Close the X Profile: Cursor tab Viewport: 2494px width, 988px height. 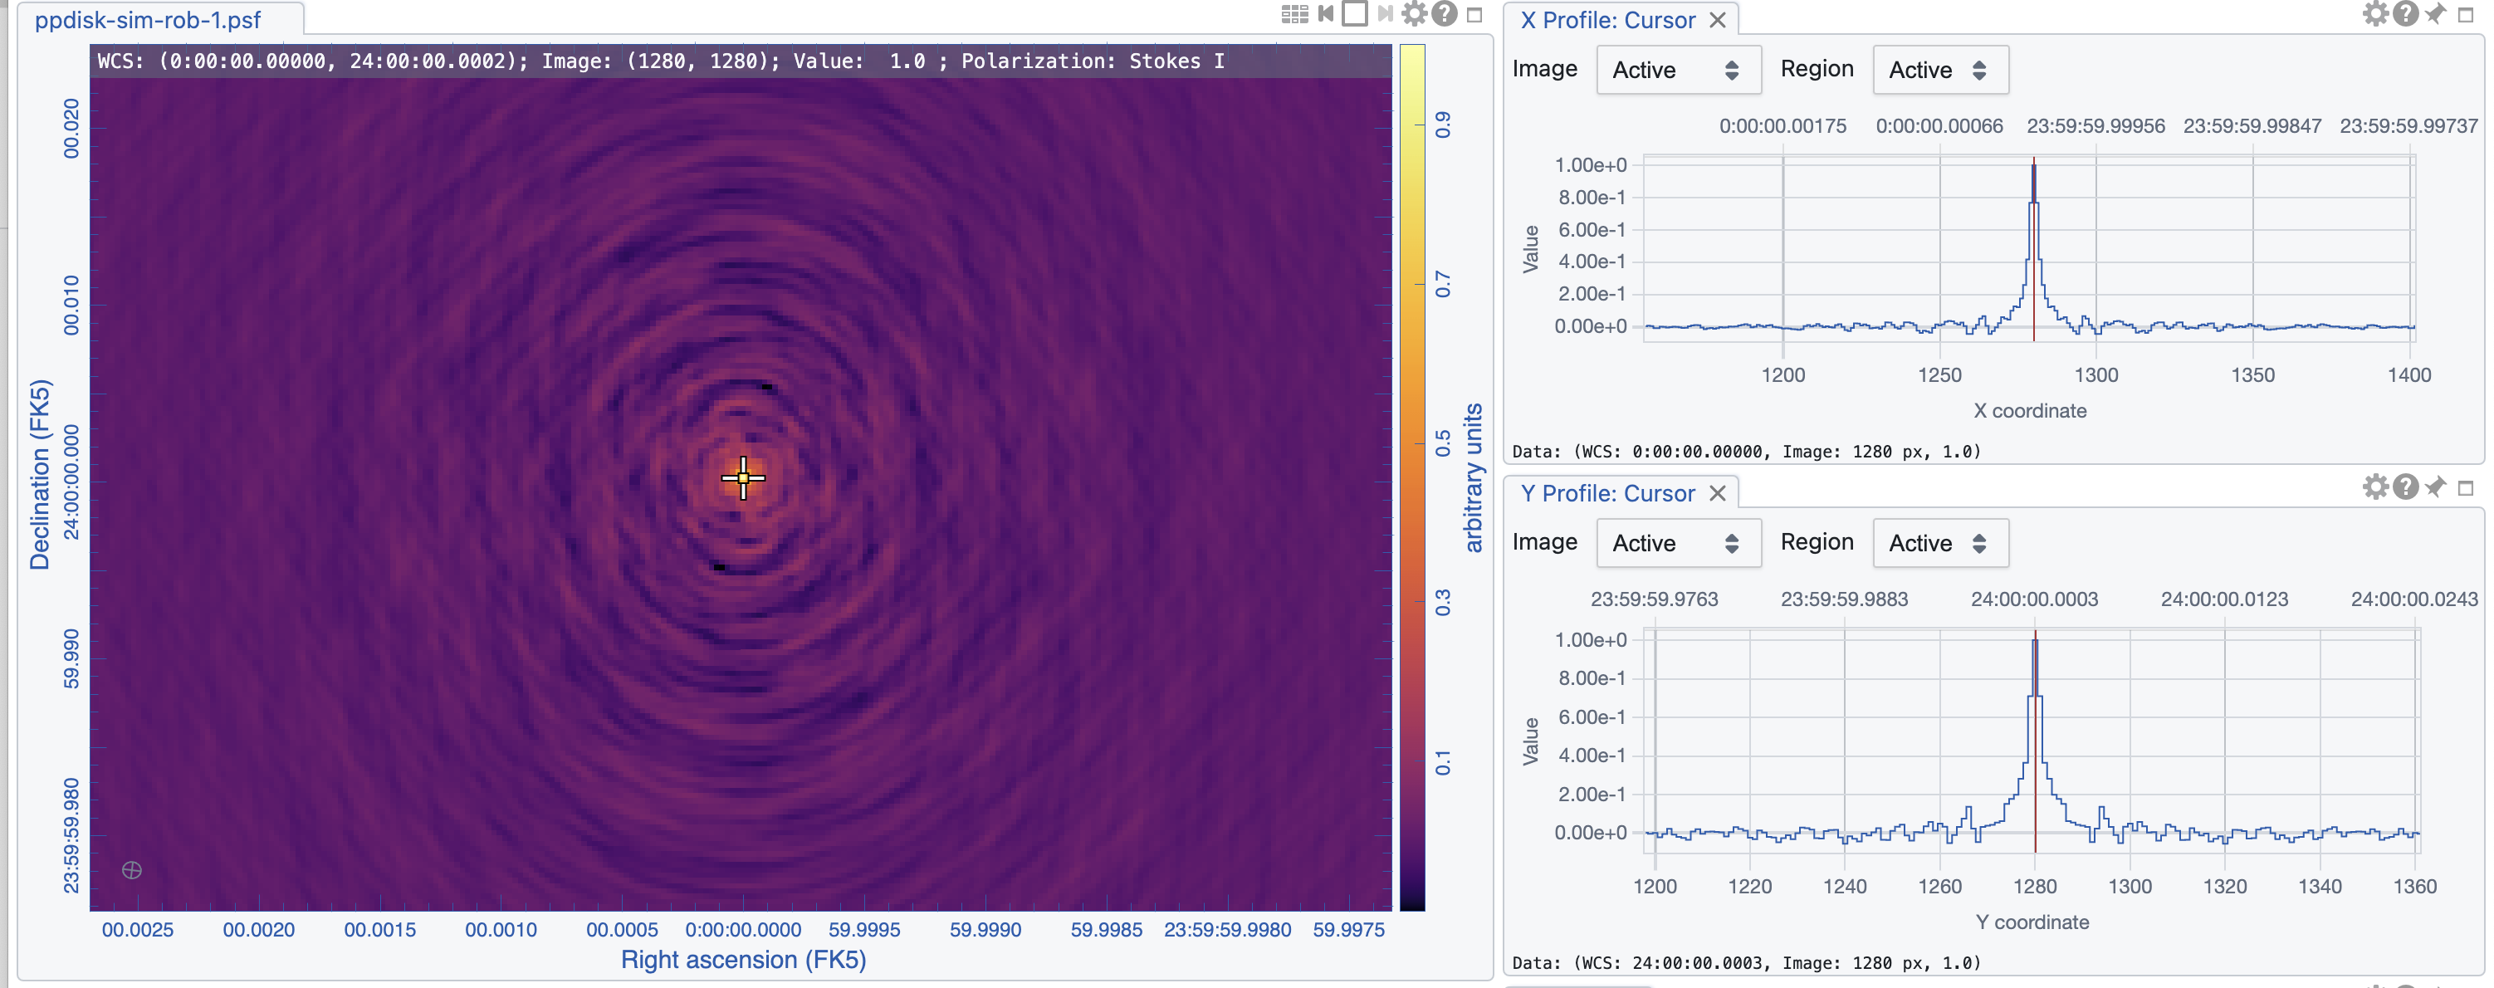click(1718, 20)
